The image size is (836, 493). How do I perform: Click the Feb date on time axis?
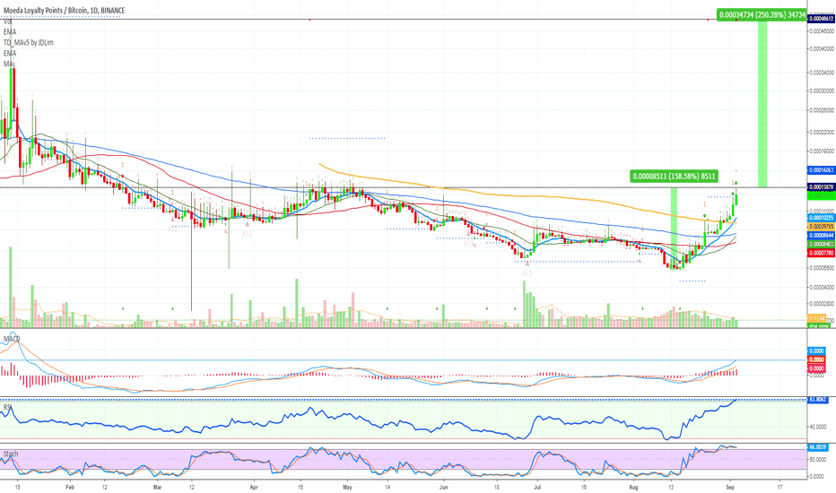coord(69,487)
